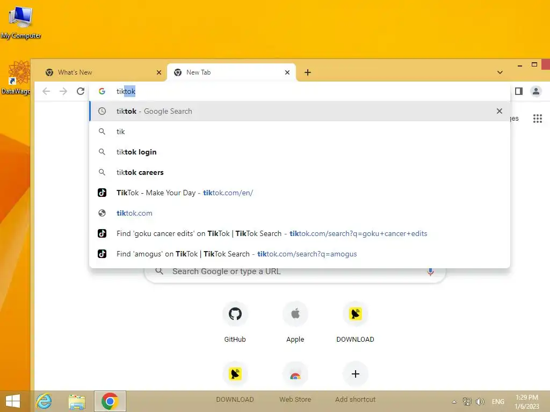The height and width of the screenshot is (412, 550).
Task: Click the taskbar clock showing 1:29 PM
Action: (527, 402)
